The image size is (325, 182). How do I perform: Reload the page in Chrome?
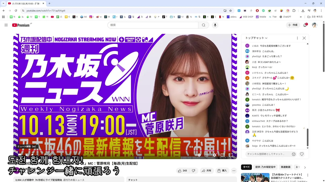point(16,11)
